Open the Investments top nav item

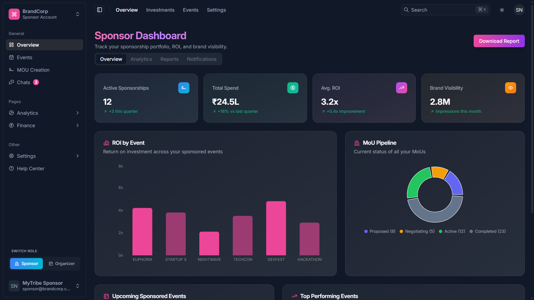click(160, 10)
